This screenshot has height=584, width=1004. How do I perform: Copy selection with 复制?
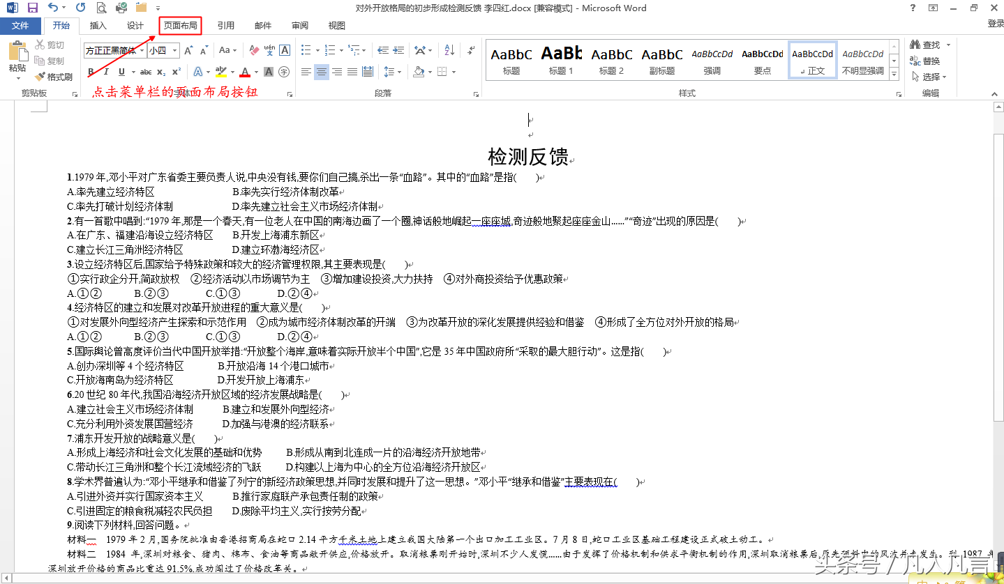50,61
